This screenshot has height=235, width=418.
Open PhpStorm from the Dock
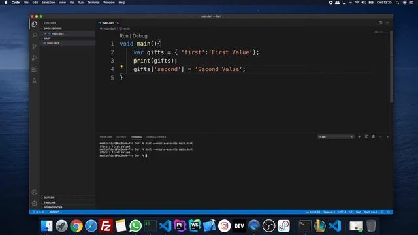(180, 226)
